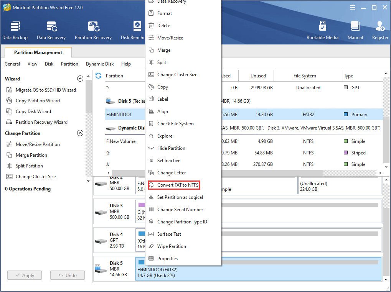
Task: Open the Dynamic Disk menu
Action: tap(100, 64)
